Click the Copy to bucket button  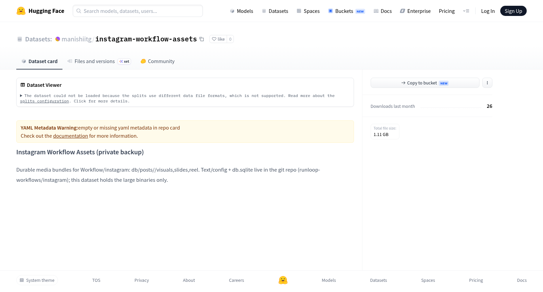click(425, 83)
